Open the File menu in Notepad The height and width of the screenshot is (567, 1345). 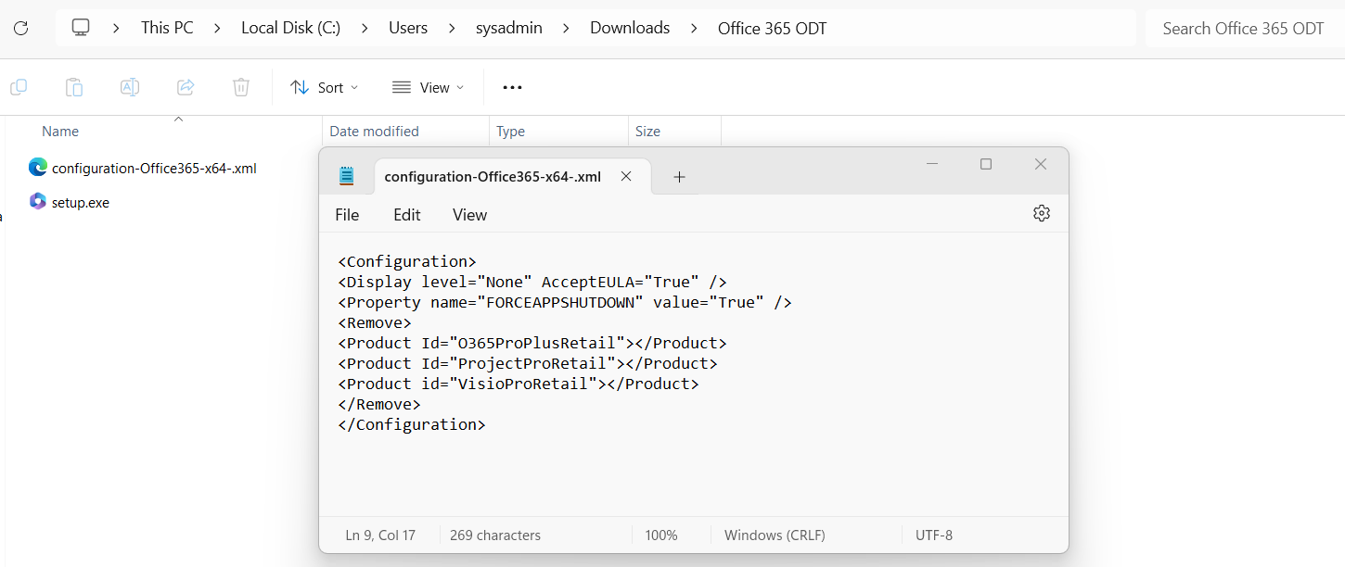tap(346, 214)
